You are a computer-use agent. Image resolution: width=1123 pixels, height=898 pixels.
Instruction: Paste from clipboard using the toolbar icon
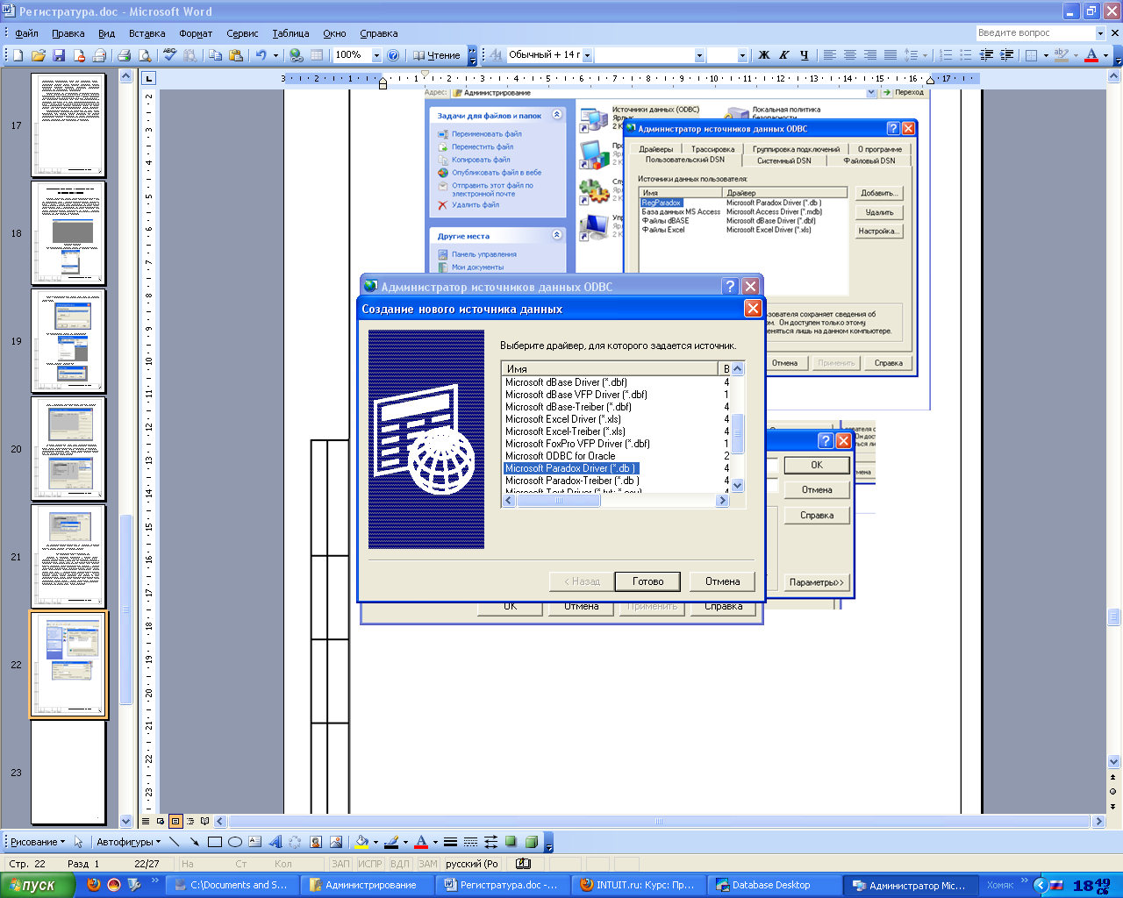tap(236, 55)
